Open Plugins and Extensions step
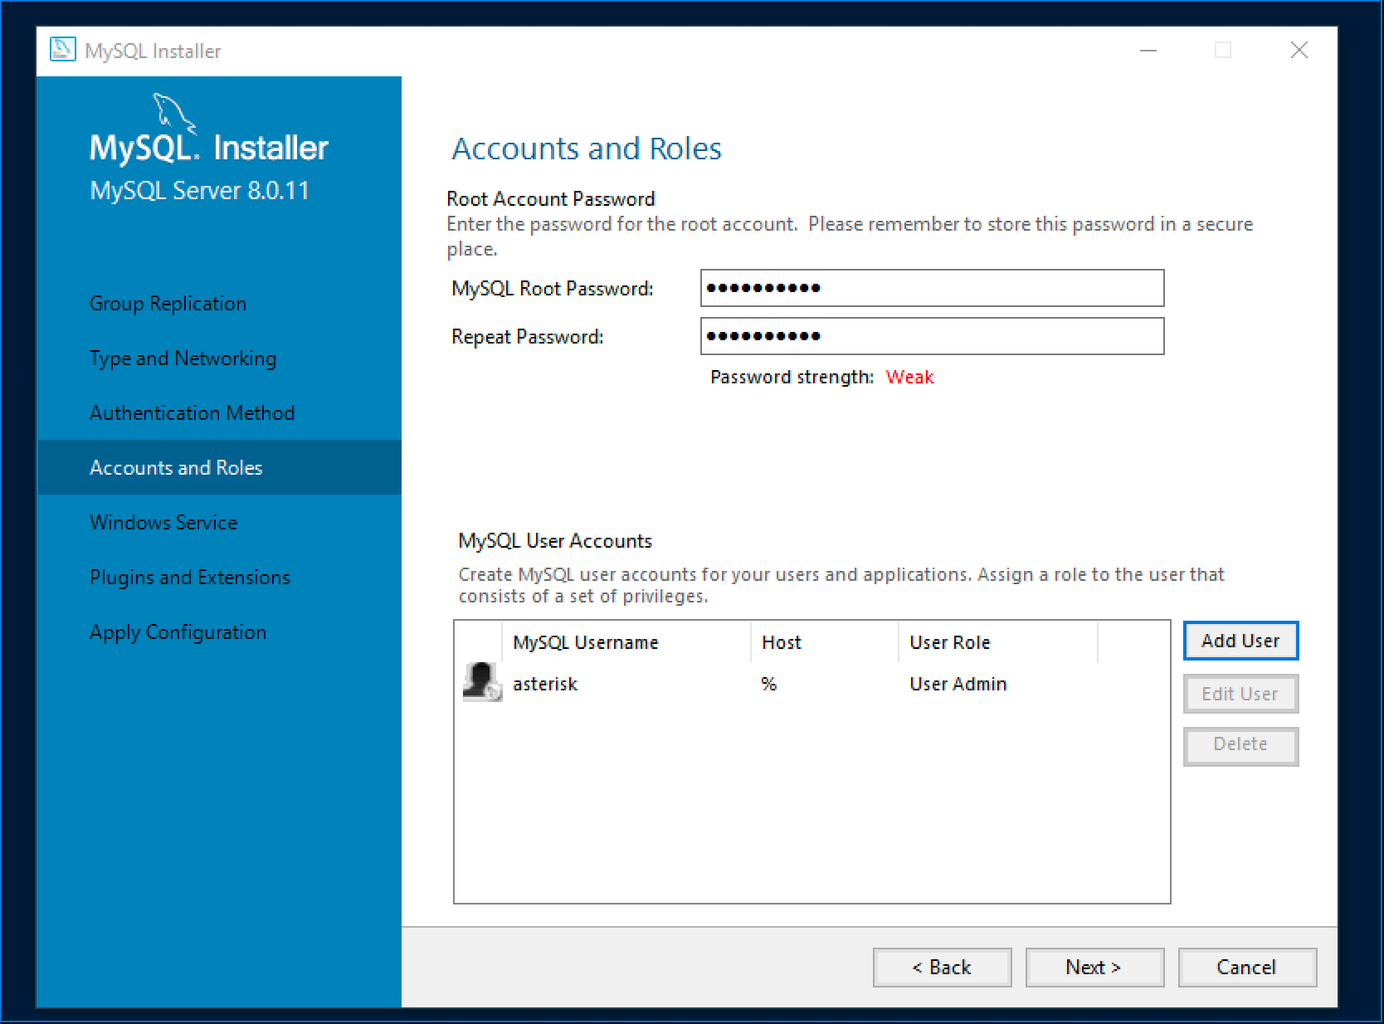 tap(189, 578)
